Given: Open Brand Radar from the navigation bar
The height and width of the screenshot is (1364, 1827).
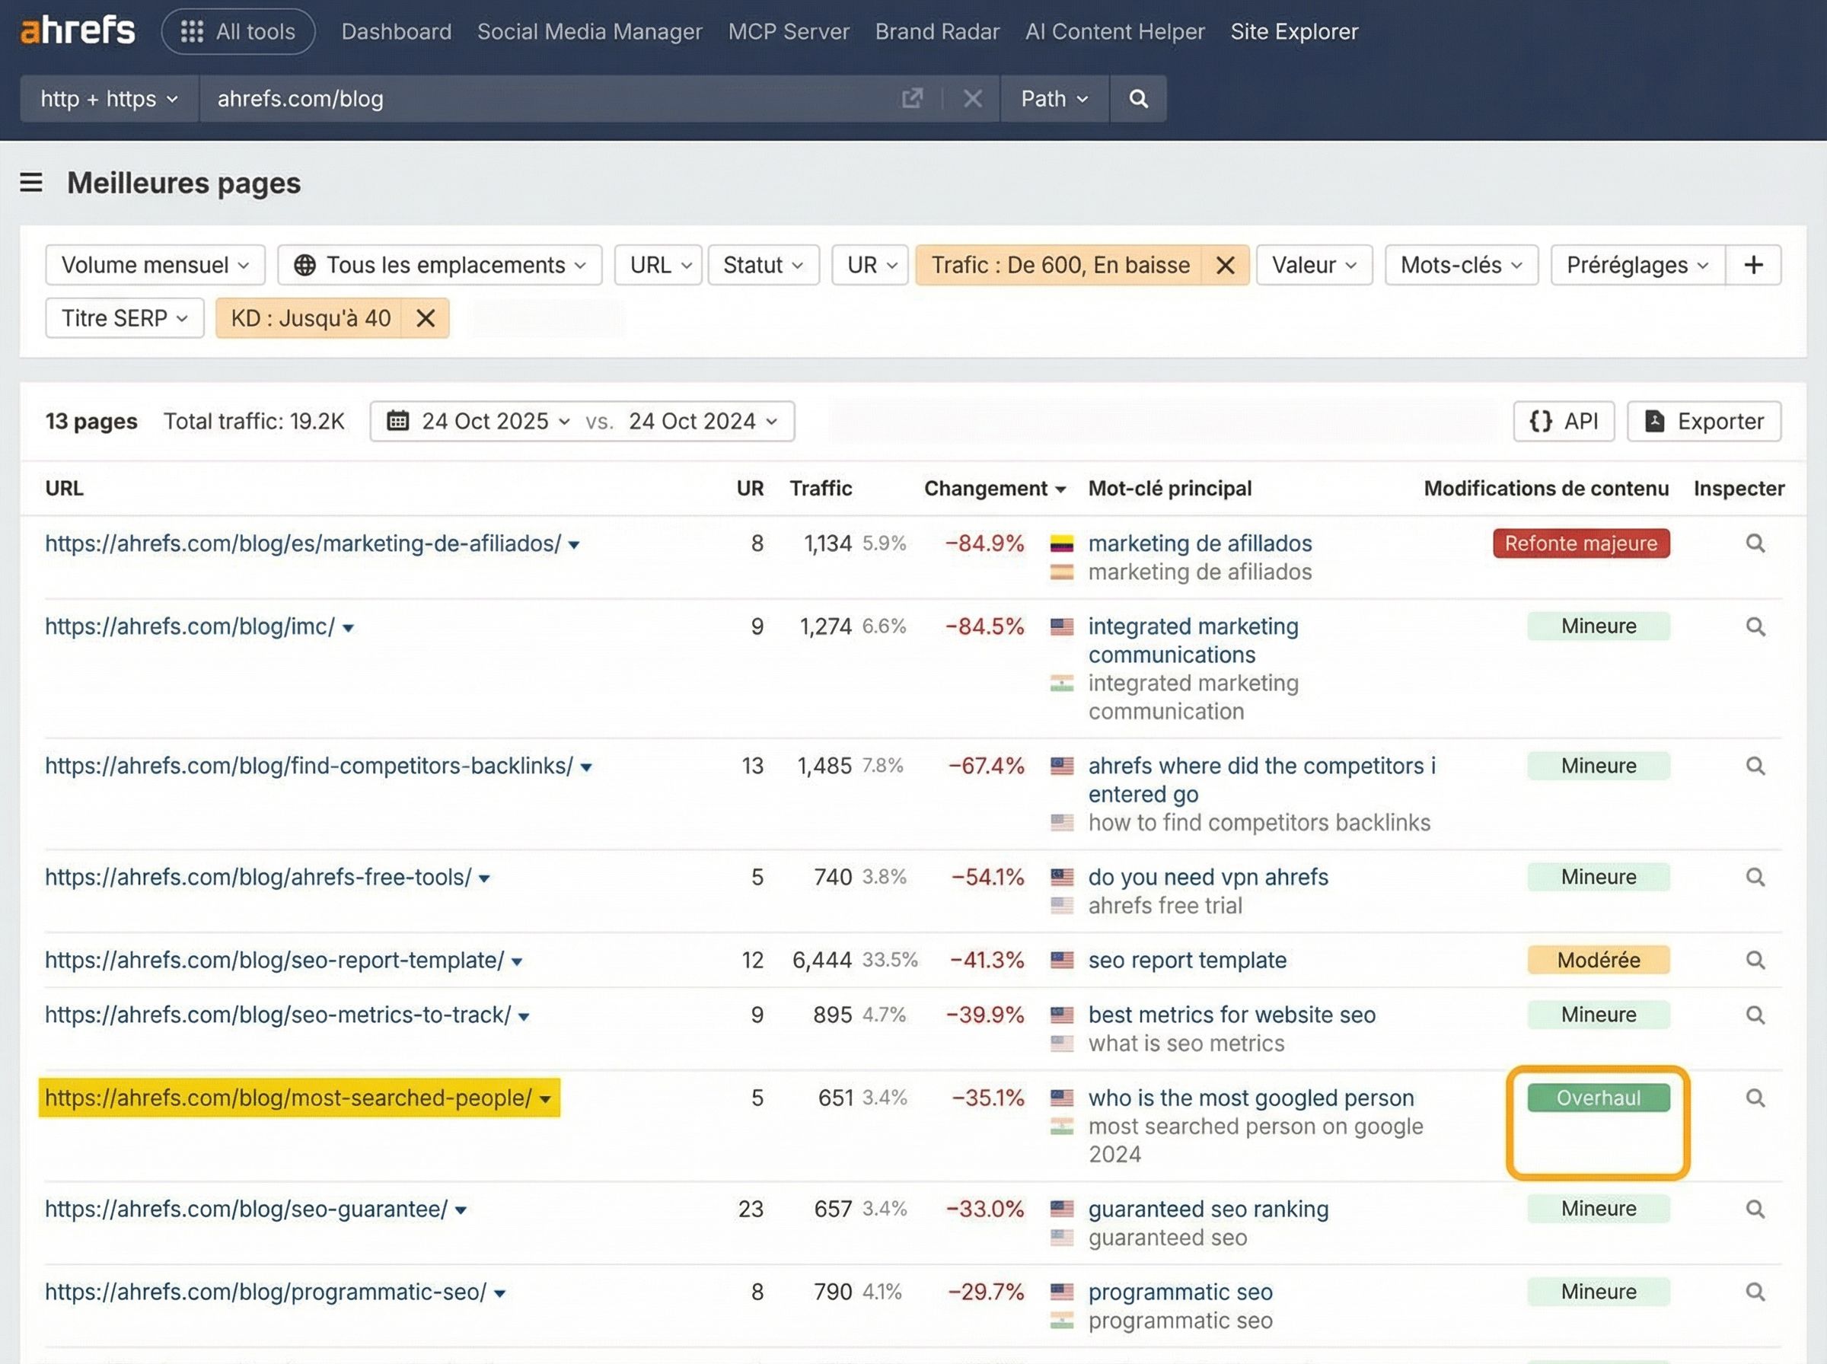Looking at the screenshot, I should click(937, 31).
